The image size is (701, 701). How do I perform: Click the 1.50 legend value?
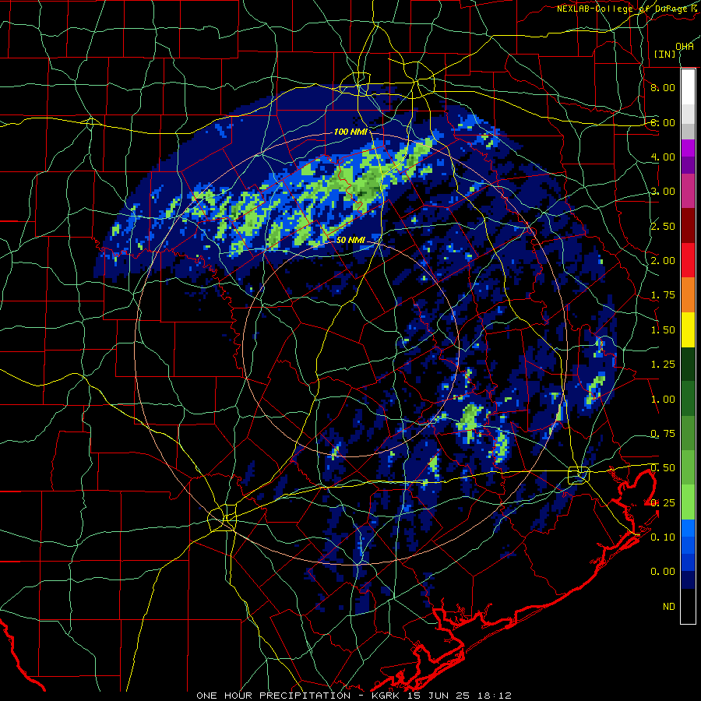pos(663,330)
